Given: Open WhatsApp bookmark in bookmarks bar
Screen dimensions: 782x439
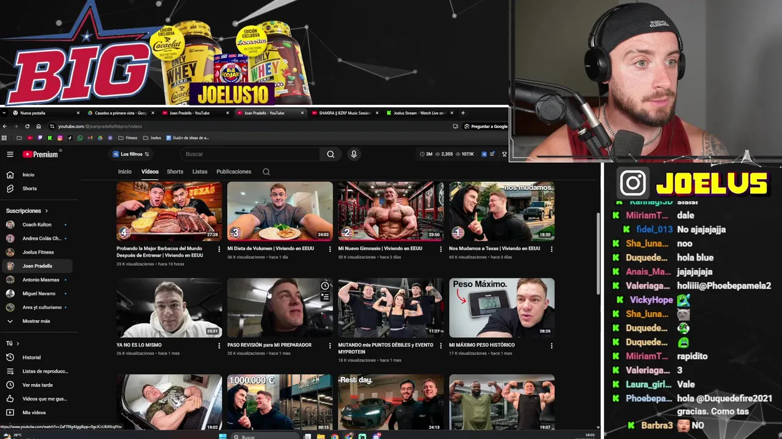Looking at the screenshot, I should (80, 138).
